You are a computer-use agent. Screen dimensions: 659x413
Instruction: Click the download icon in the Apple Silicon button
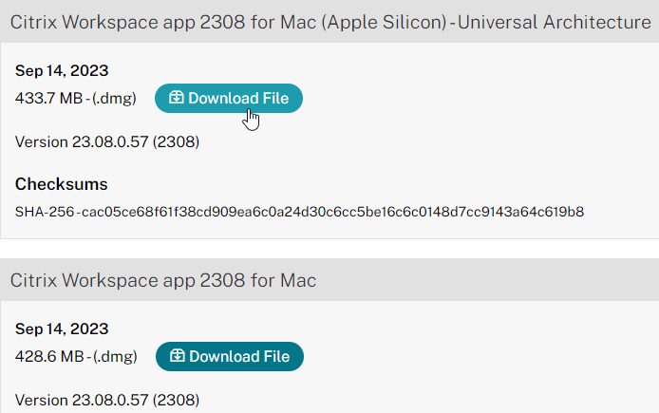pos(176,98)
